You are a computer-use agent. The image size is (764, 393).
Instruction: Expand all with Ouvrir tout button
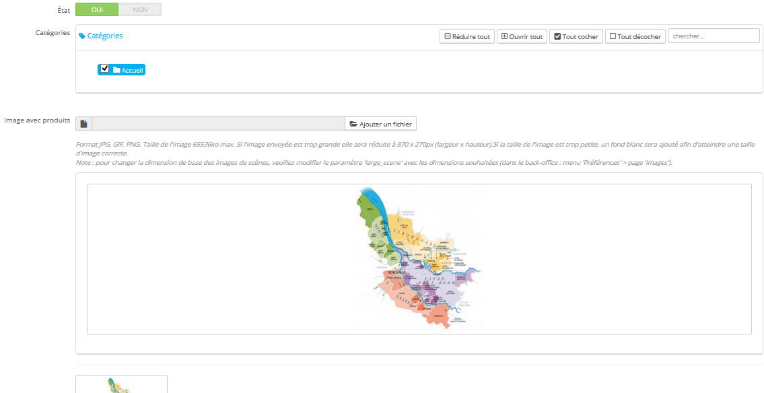click(522, 36)
